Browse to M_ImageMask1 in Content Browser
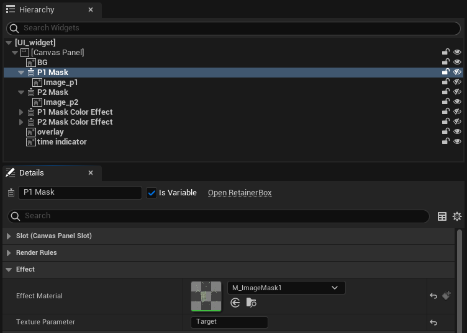Viewport: 467px width, 333px height. (251, 303)
